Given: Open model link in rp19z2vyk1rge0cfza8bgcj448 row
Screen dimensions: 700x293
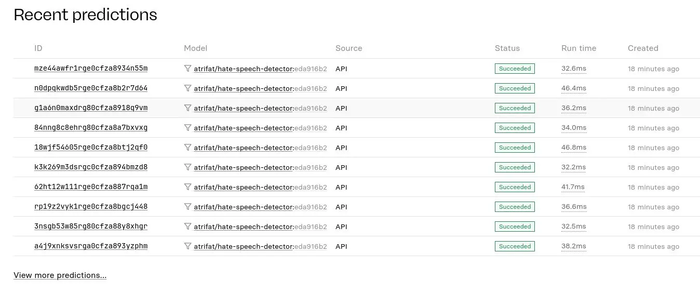Looking at the screenshot, I should 244,207.
